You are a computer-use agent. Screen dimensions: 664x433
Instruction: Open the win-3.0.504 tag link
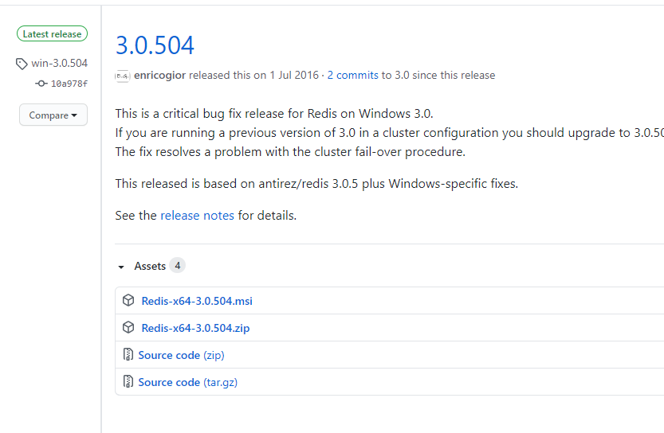tap(59, 64)
